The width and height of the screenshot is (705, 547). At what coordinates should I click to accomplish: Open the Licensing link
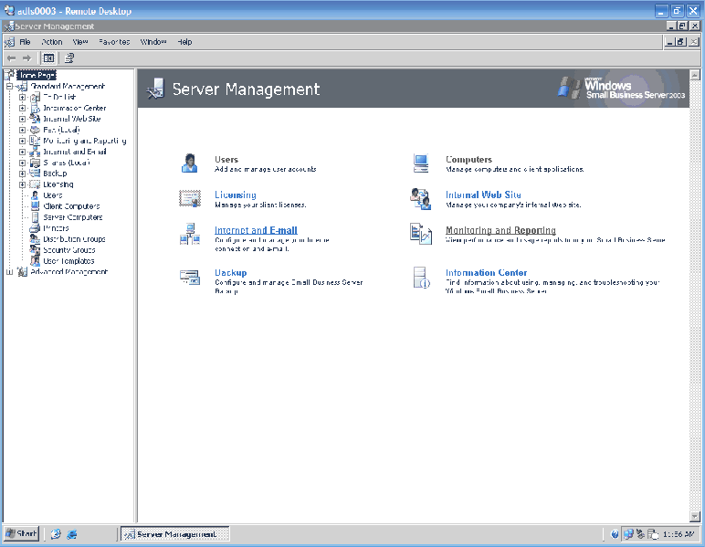click(x=235, y=195)
